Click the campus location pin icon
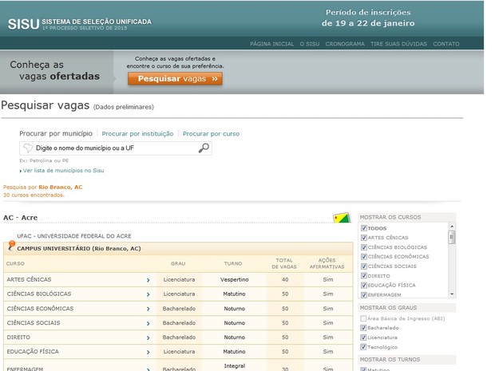Screen dimensions: 495x371 pyautogui.click(x=10, y=247)
